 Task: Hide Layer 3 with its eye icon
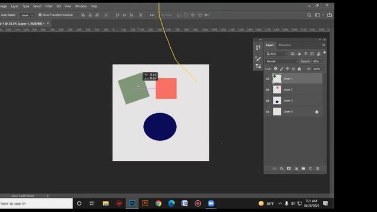(267, 101)
